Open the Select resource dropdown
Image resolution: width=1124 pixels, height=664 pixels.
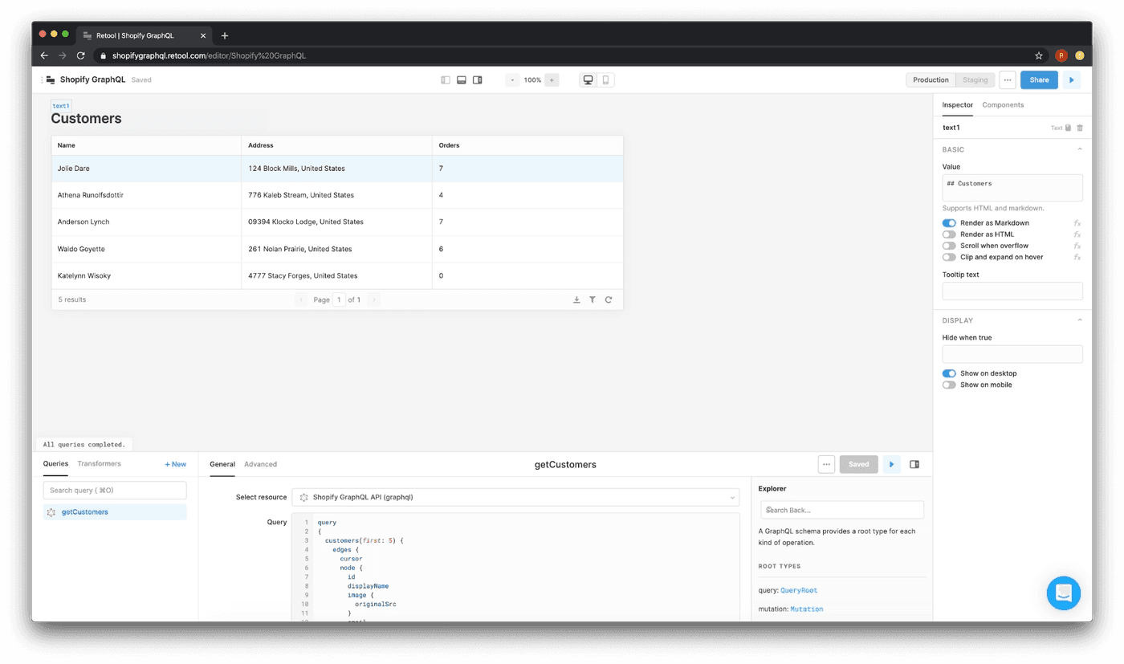515,498
